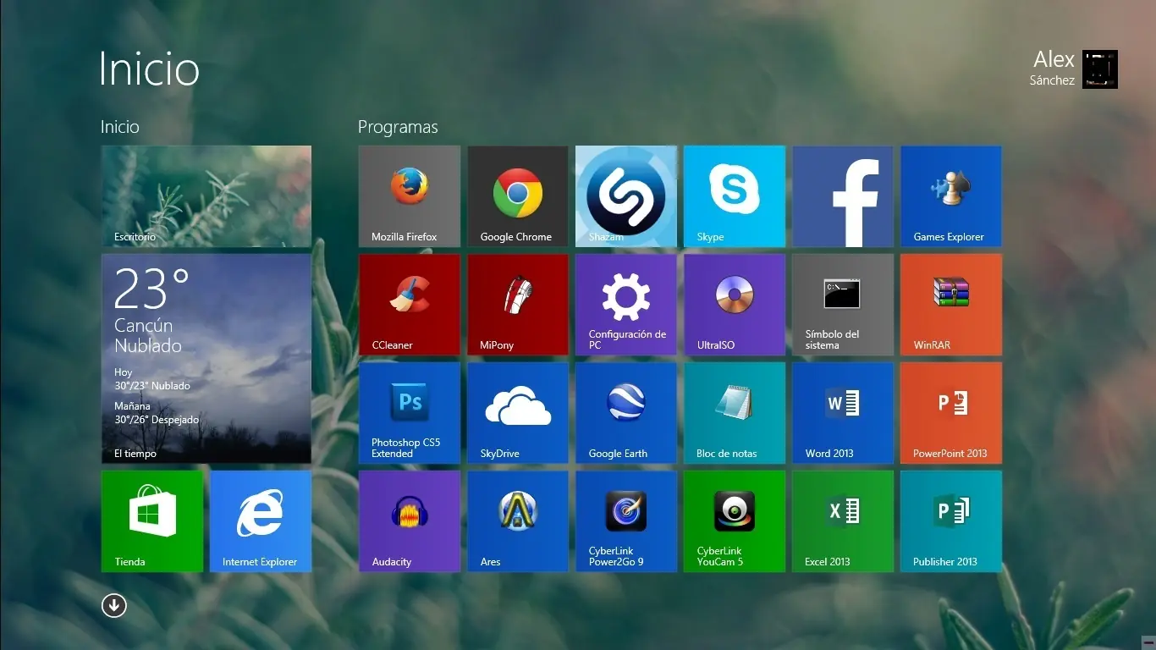Open the Shazam app tile
The image size is (1156, 650).
point(626,196)
